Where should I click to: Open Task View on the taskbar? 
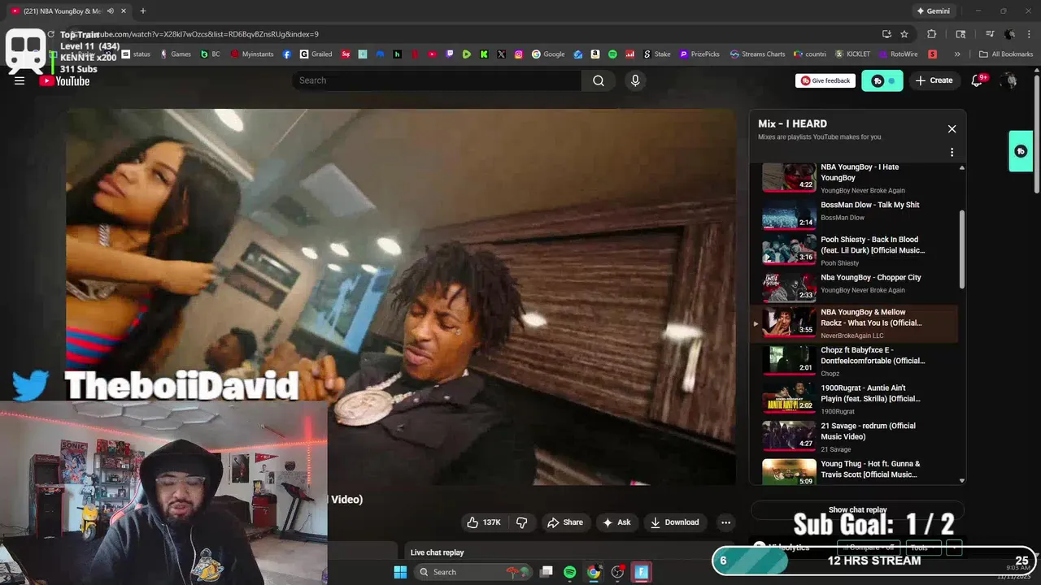coord(547,572)
